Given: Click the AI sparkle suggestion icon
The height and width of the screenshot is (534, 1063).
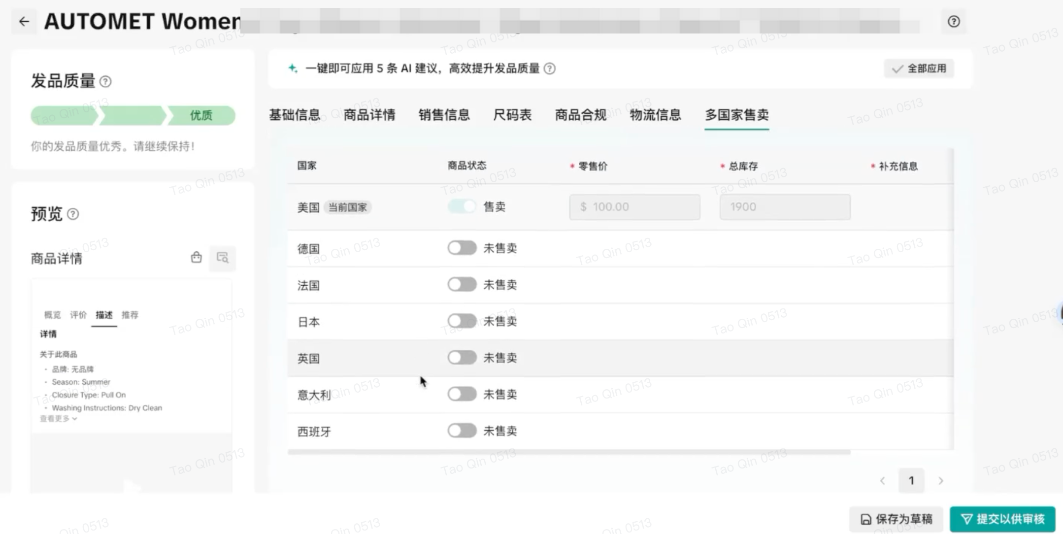Looking at the screenshot, I should [x=293, y=68].
